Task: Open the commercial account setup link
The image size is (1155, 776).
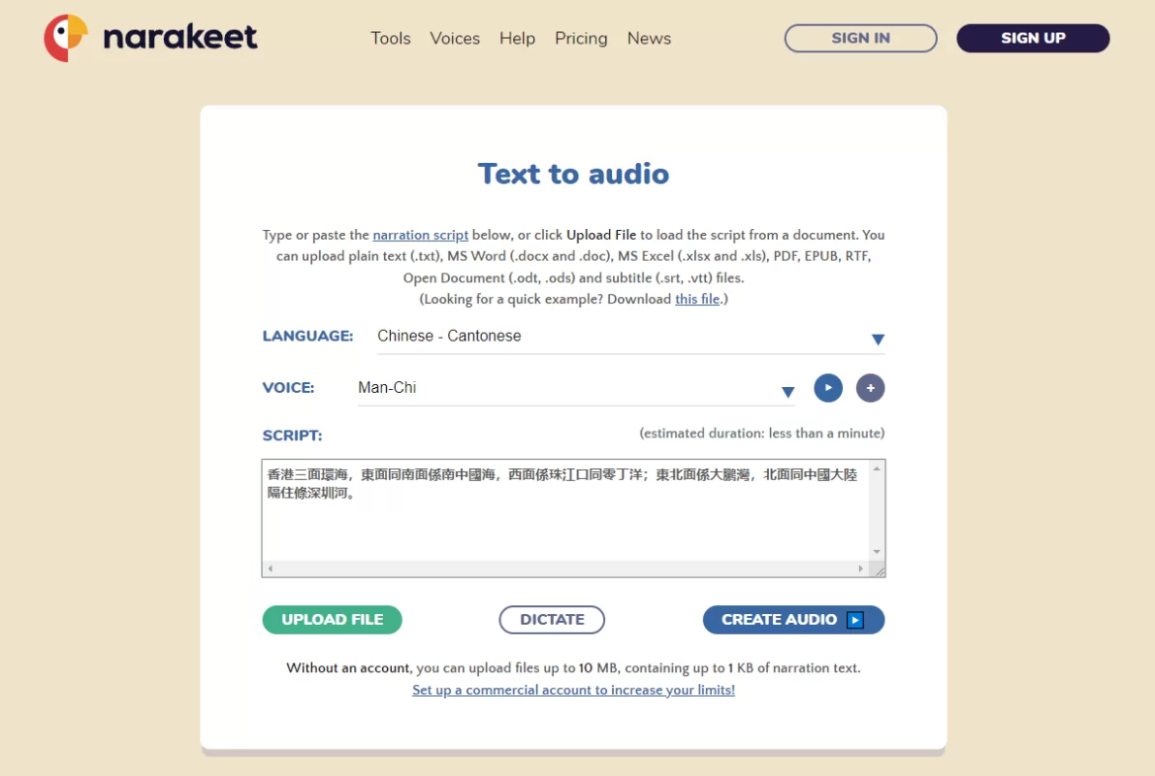Action: [573, 690]
